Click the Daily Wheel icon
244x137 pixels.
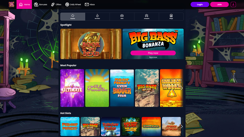pos(67,5)
